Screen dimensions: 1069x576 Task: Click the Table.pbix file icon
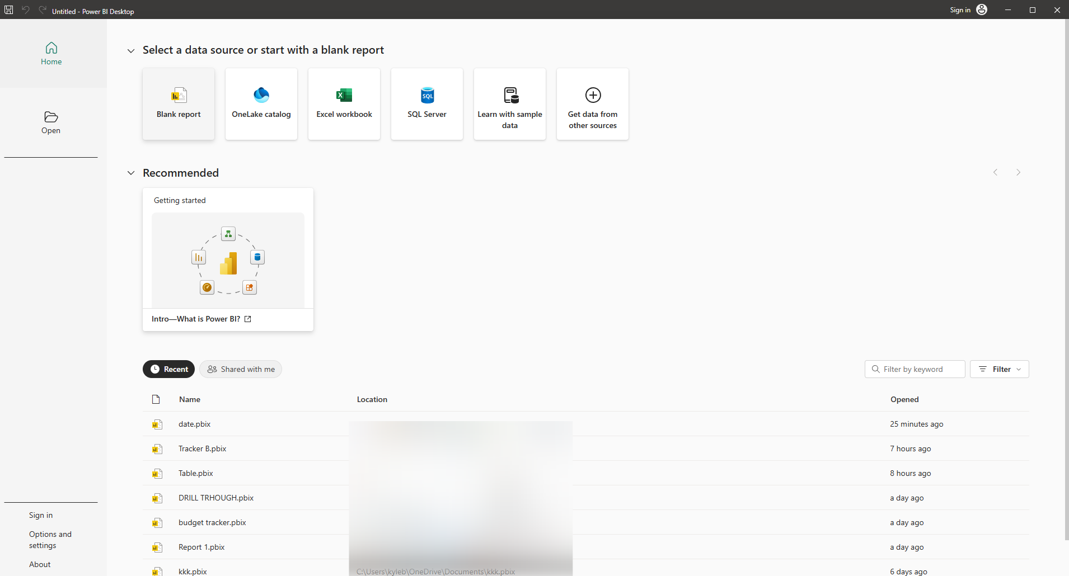point(157,474)
